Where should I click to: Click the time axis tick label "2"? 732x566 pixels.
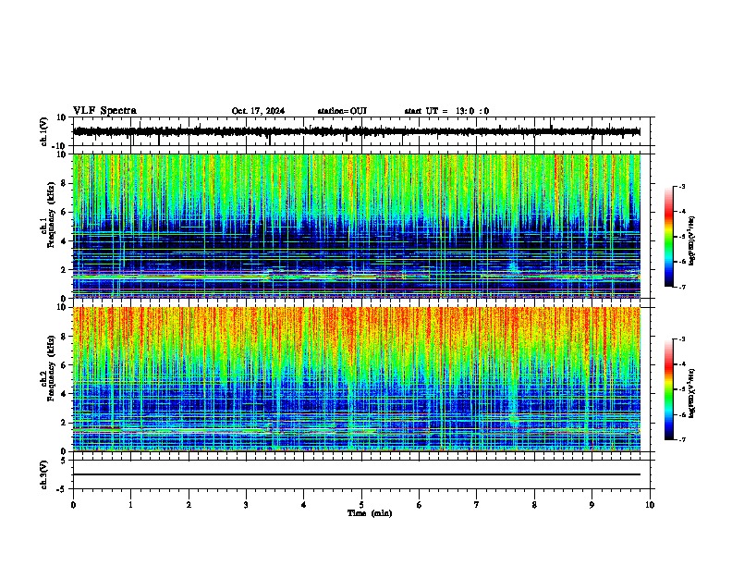pos(189,505)
